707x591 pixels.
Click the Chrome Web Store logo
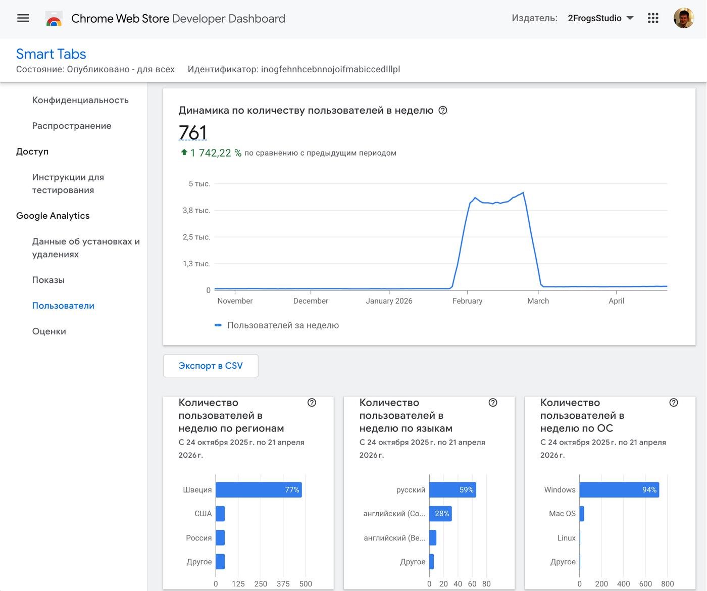pos(54,19)
